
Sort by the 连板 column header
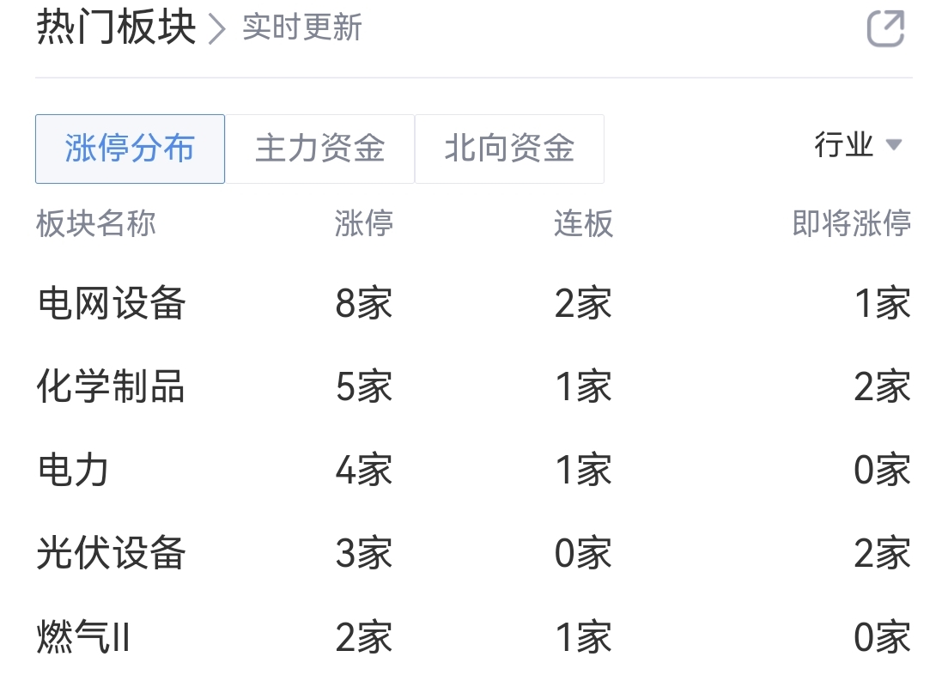[x=583, y=223]
